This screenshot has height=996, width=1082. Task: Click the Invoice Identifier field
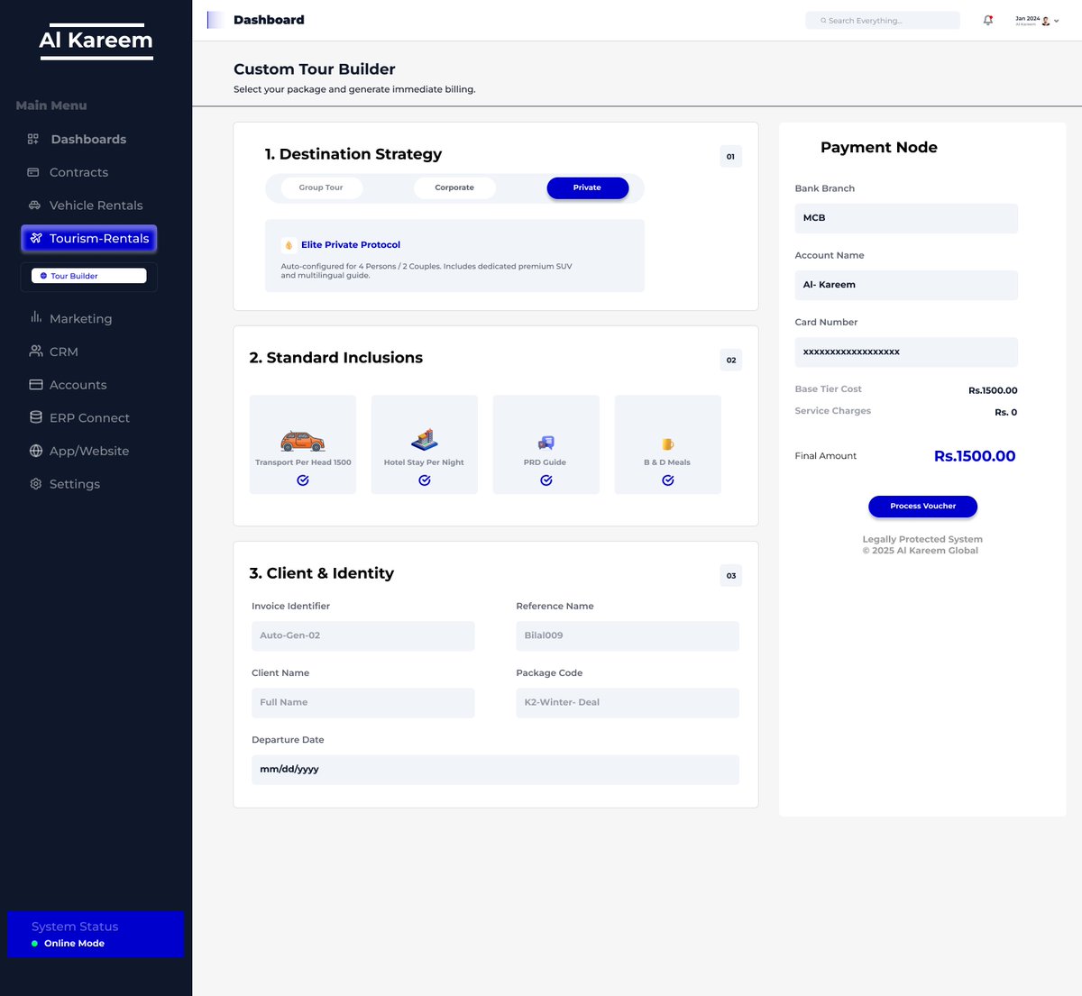point(363,635)
